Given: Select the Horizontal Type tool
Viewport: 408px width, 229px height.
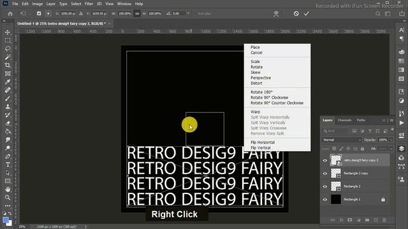Looking at the screenshot, I should click(x=8, y=165).
